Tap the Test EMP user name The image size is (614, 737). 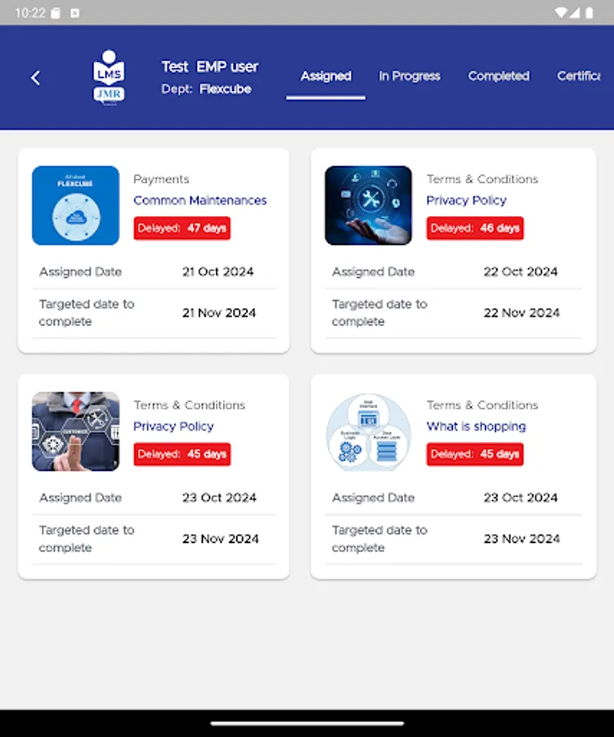pos(210,67)
